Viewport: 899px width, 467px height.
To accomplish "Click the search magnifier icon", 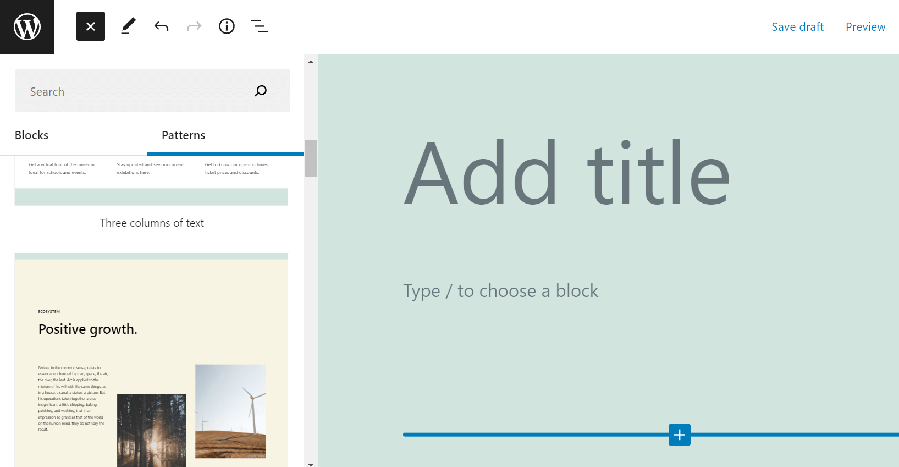I will [x=260, y=90].
